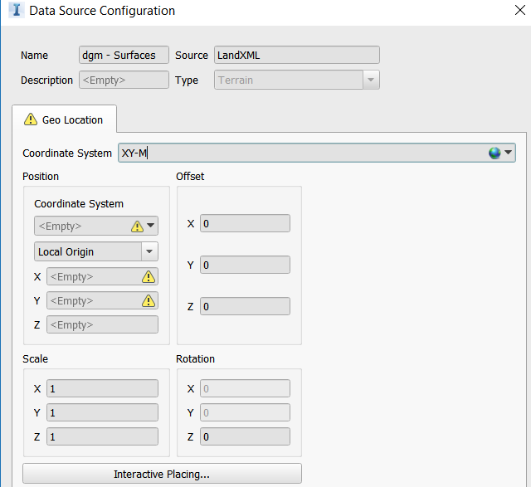This screenshot has width=531, height=487.
Task: Click warning icon in Position X field
Action: click(149, 277)
